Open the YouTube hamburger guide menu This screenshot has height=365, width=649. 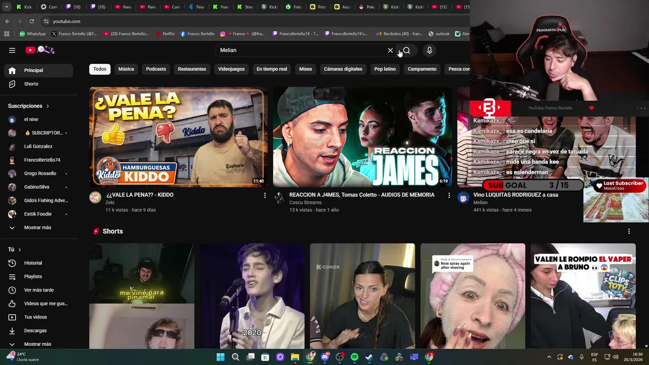12,50
